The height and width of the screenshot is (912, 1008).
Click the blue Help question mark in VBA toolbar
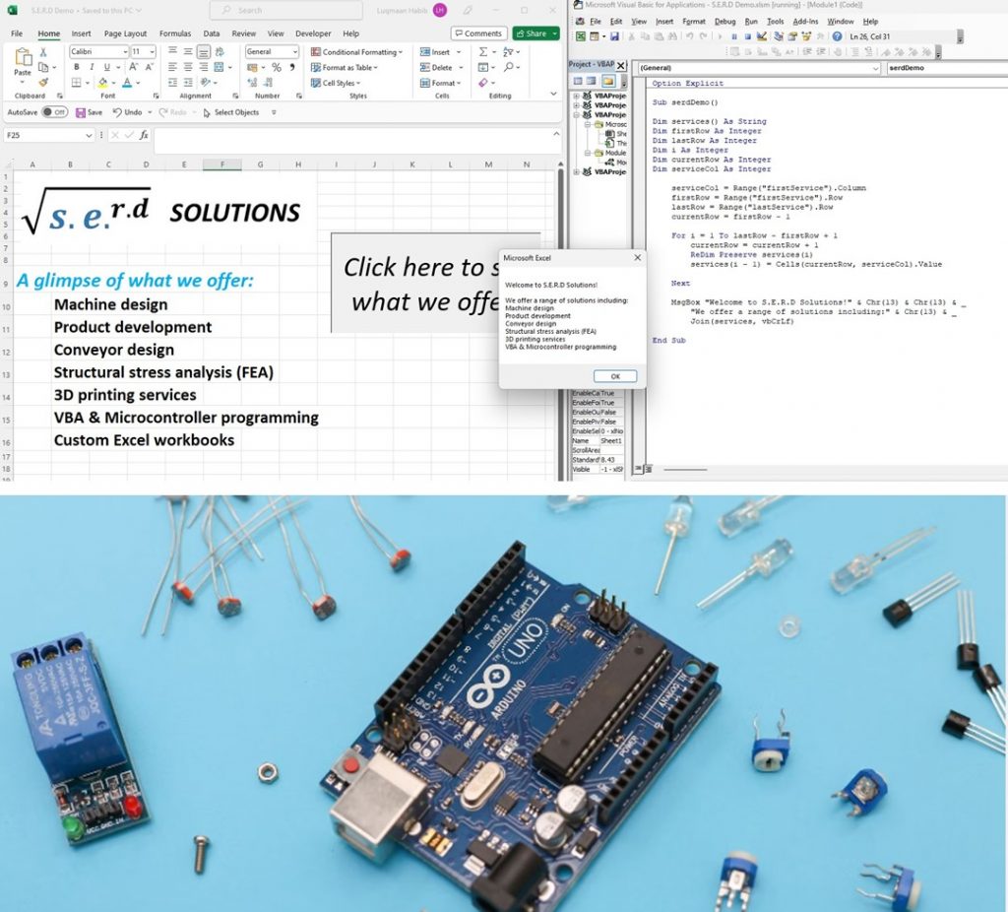[x=837, y=36]
